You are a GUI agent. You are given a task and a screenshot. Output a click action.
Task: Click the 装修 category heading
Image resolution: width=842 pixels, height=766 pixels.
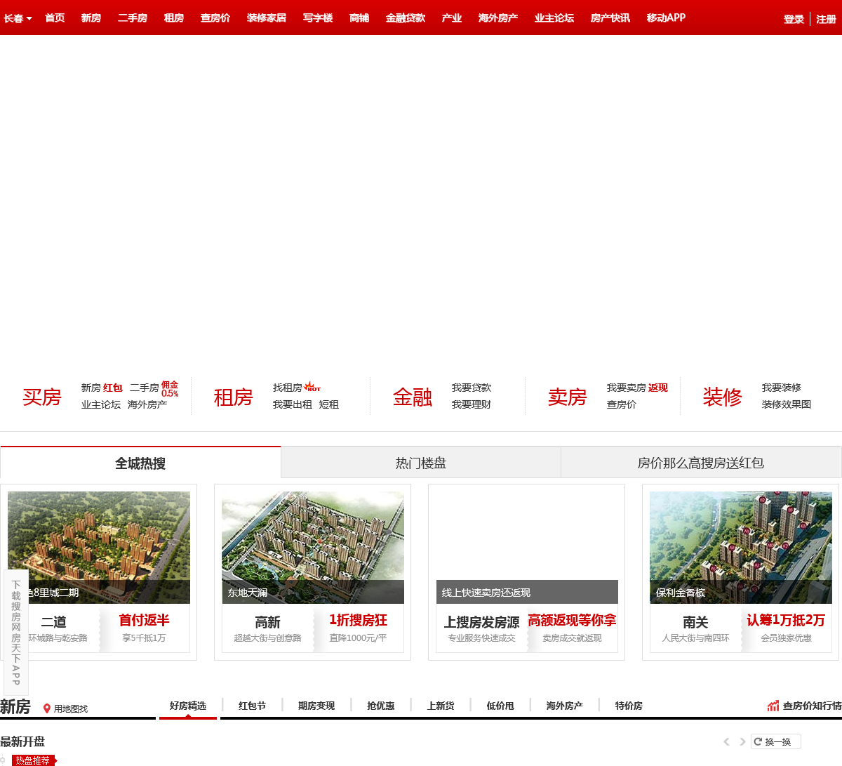pos(723,397)
